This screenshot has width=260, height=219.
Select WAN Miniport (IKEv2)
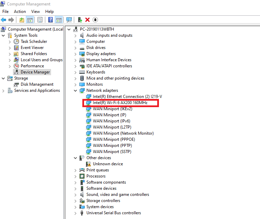point(112,109)
